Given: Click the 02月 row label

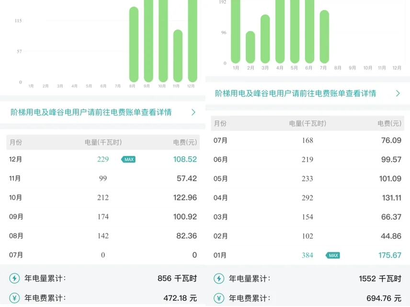Looking at the screenshot, I should click(x=220, y=236).
